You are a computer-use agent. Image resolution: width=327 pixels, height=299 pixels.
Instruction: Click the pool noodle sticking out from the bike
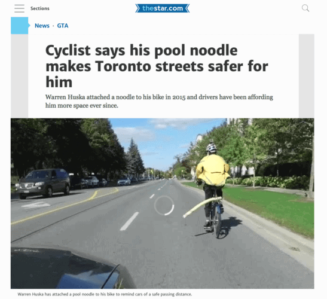click(202, 206)
